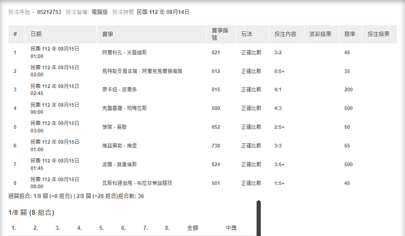Click bet content 0:5+ in row 2

tap(280, 71)
